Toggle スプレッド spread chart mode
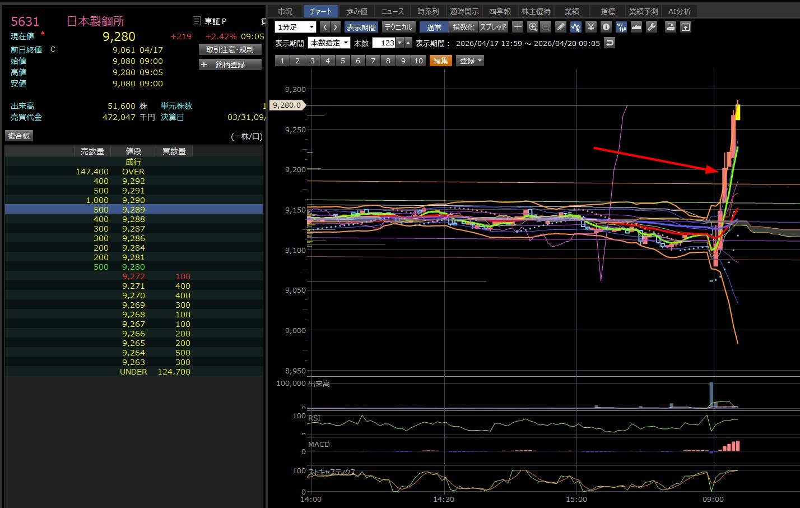Viewport: 800px width, 508px height. 493,27
